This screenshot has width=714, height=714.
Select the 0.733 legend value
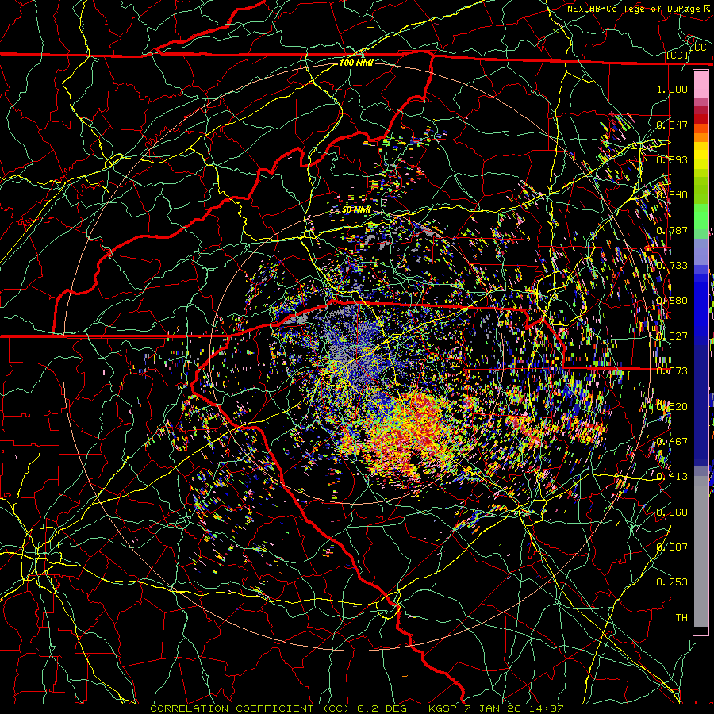672,266
